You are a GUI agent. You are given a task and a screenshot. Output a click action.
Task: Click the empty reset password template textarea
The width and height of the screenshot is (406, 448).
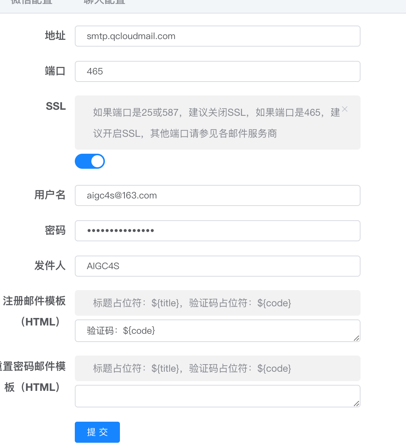coord(217,396)
